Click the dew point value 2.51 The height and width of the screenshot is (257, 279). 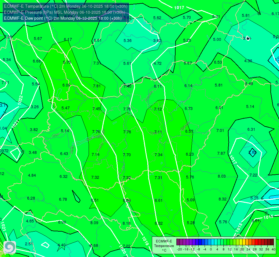pos(29,244)
